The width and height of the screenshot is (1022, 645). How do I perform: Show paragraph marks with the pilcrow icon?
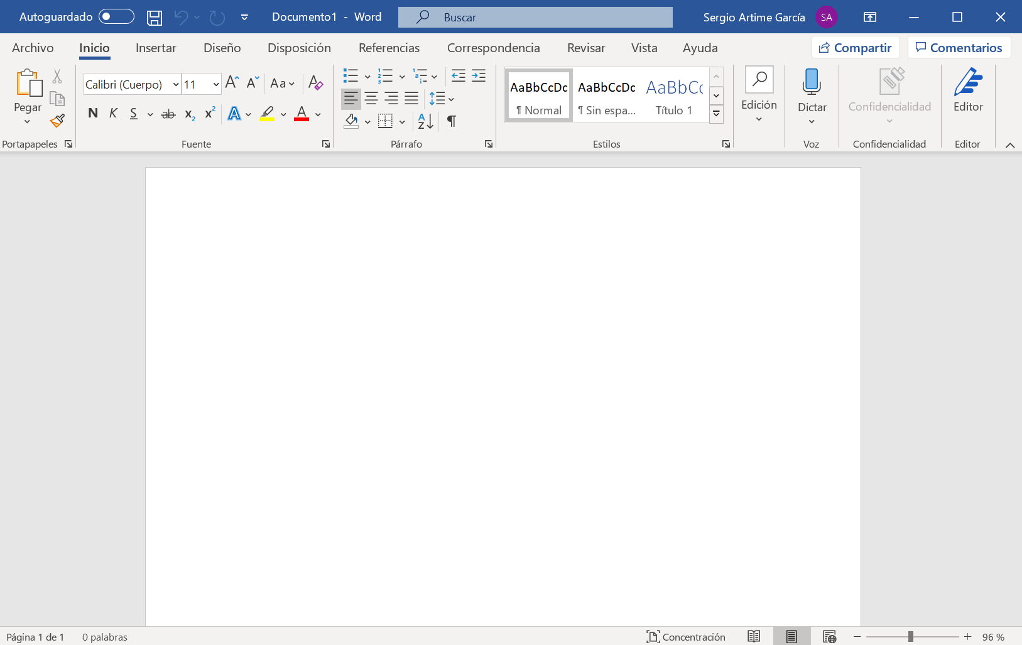[x=452, y=121]
